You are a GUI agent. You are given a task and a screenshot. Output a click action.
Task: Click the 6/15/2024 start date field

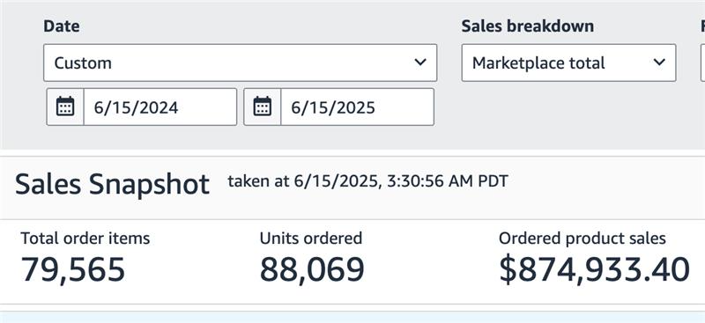coord(160,106)
